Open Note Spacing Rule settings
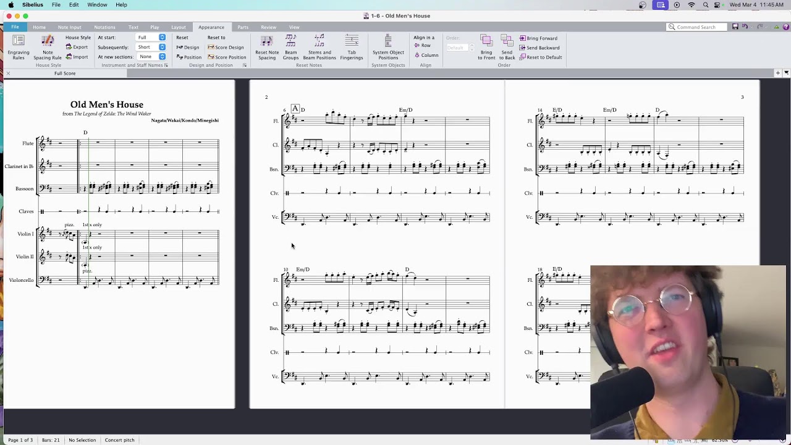The image size is (791, 445). point(48,47)
